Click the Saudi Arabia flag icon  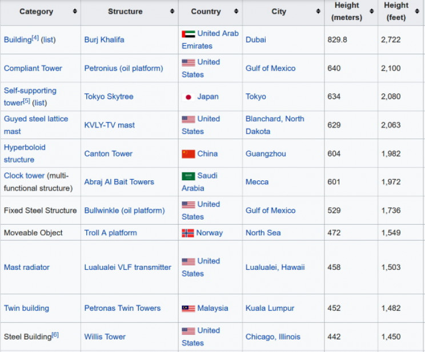pos(189,176)
